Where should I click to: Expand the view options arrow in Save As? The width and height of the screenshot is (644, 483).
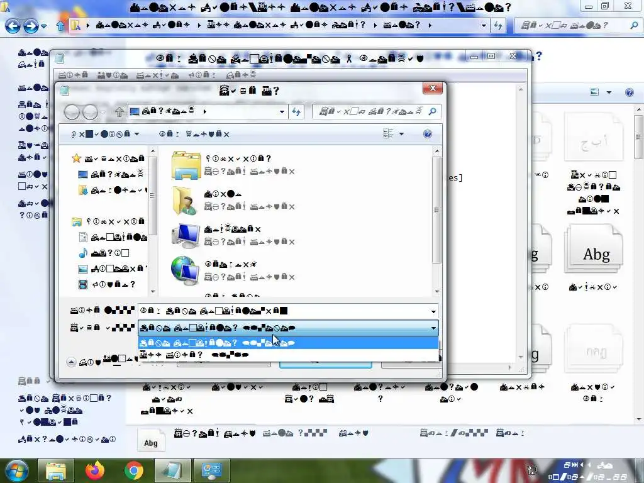click(401, 134)
